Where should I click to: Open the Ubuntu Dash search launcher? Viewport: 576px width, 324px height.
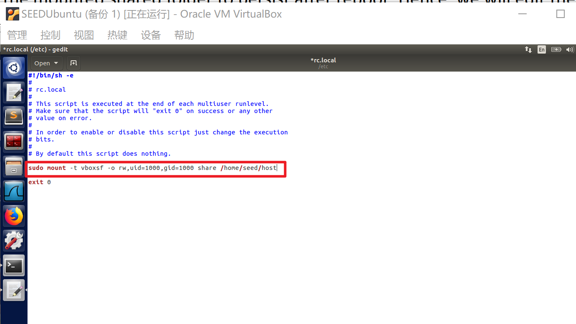click(x=14, y=68)
